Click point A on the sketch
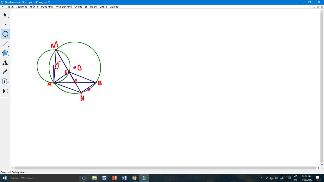 tap(54, 83)
